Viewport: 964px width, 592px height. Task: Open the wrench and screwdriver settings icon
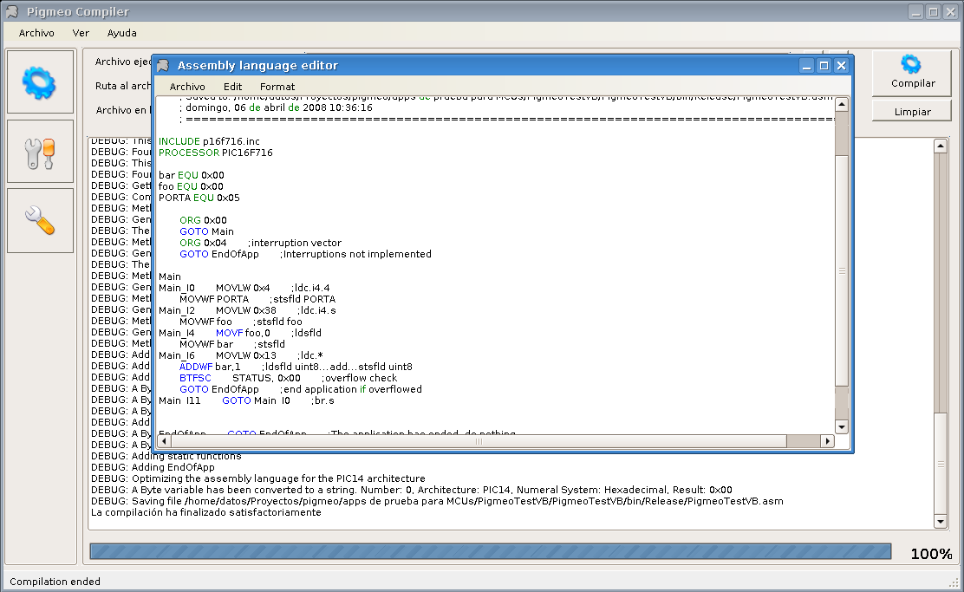[x=40, y=152]
